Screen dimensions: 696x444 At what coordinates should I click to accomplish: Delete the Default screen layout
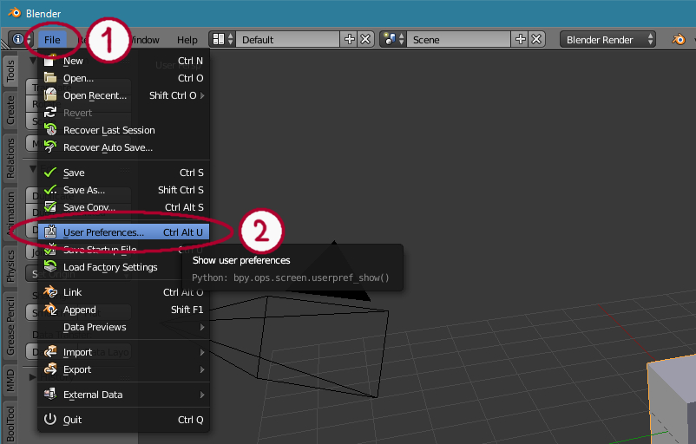click(365, 39)
